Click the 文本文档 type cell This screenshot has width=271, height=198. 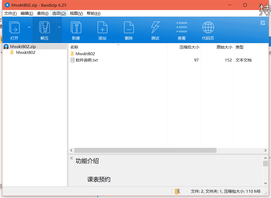pos(243,60)
